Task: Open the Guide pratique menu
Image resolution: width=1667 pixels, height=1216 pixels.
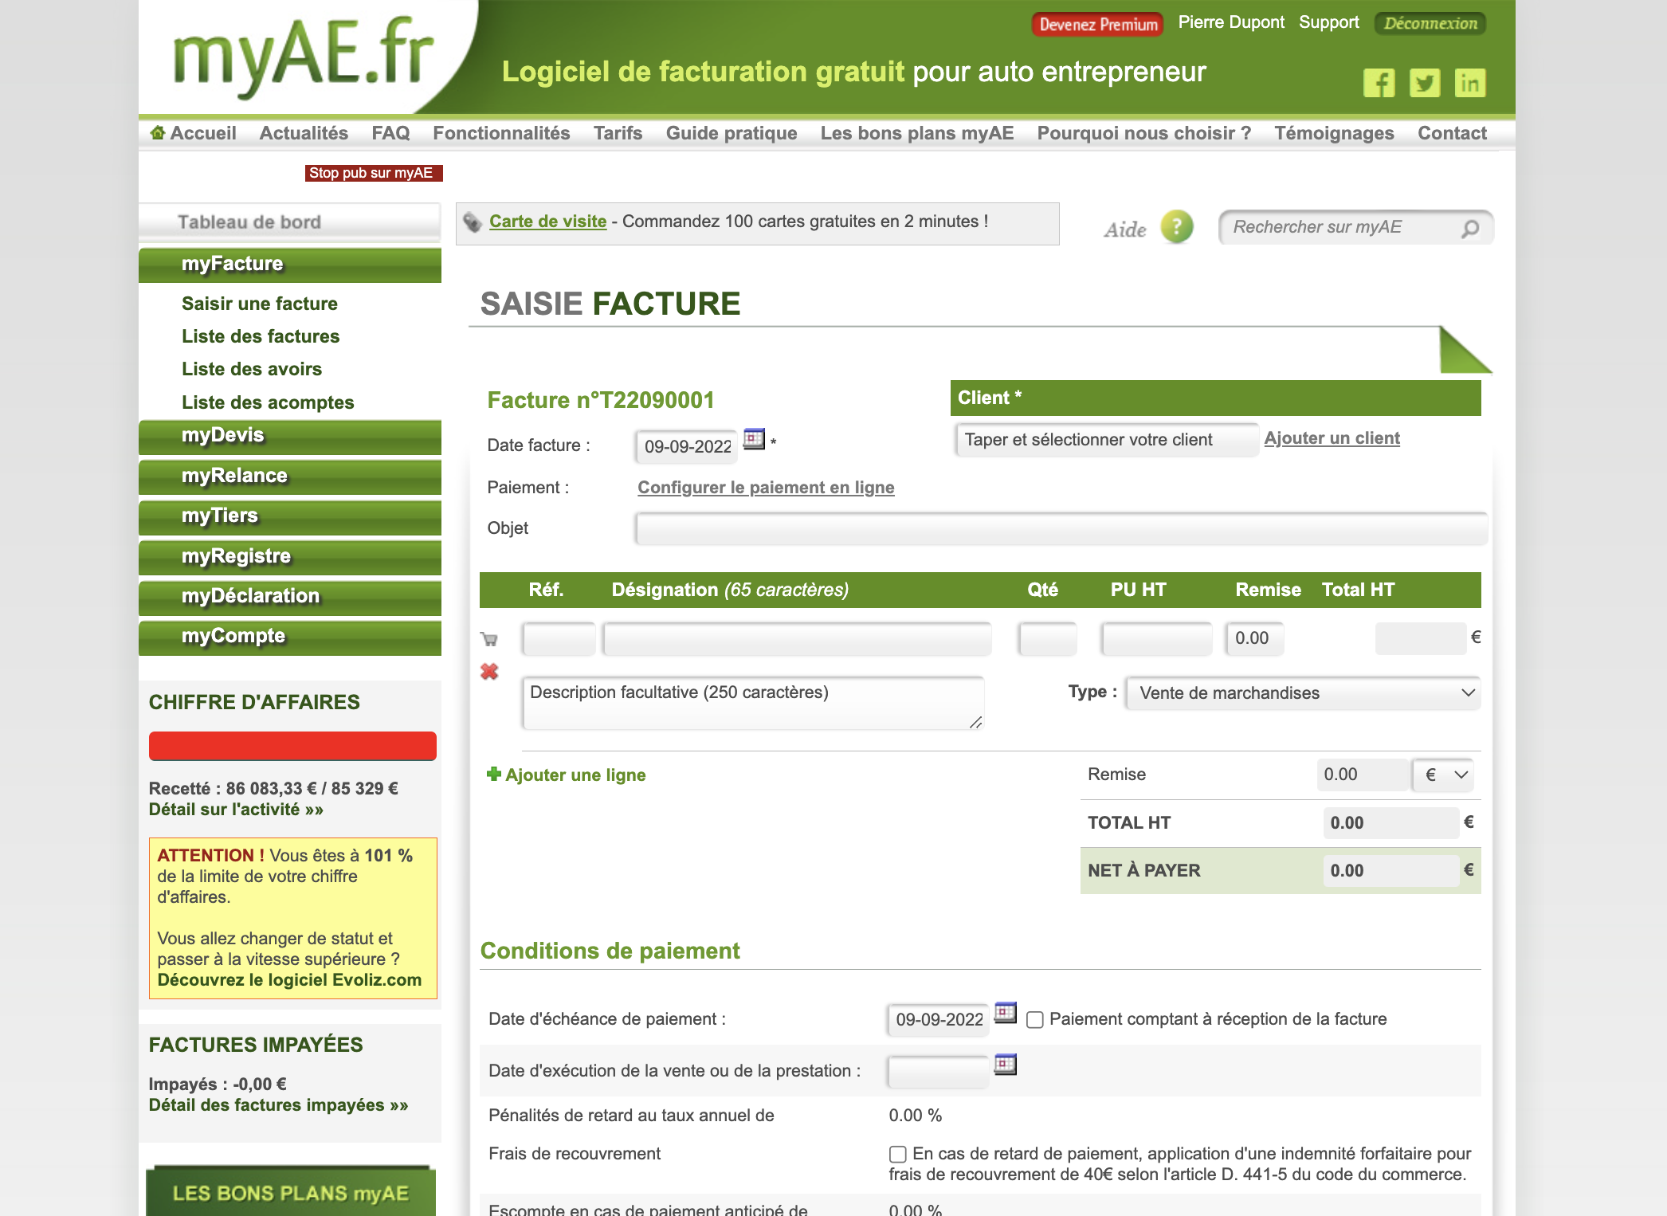Action: click(x=731, y=132)
